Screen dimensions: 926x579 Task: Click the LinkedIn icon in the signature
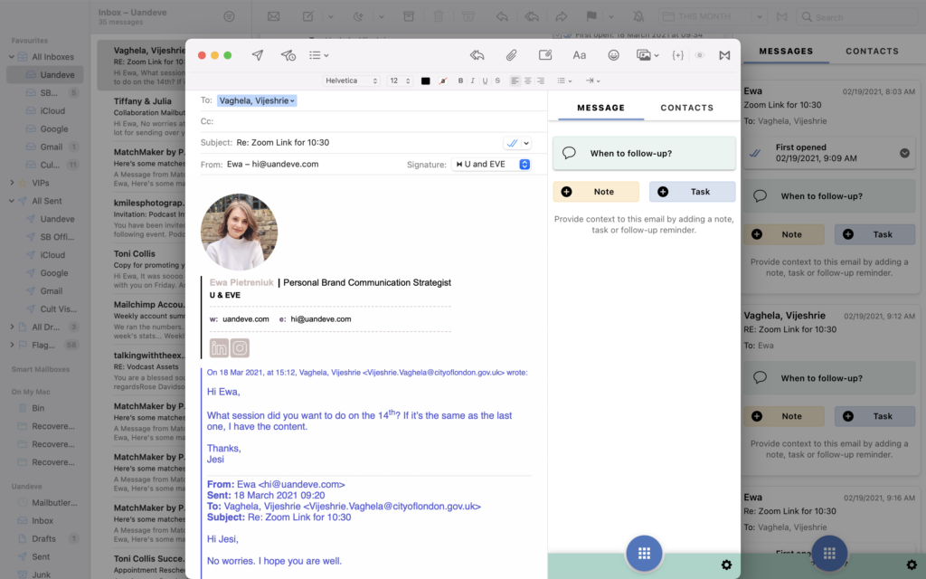(219, 348)
